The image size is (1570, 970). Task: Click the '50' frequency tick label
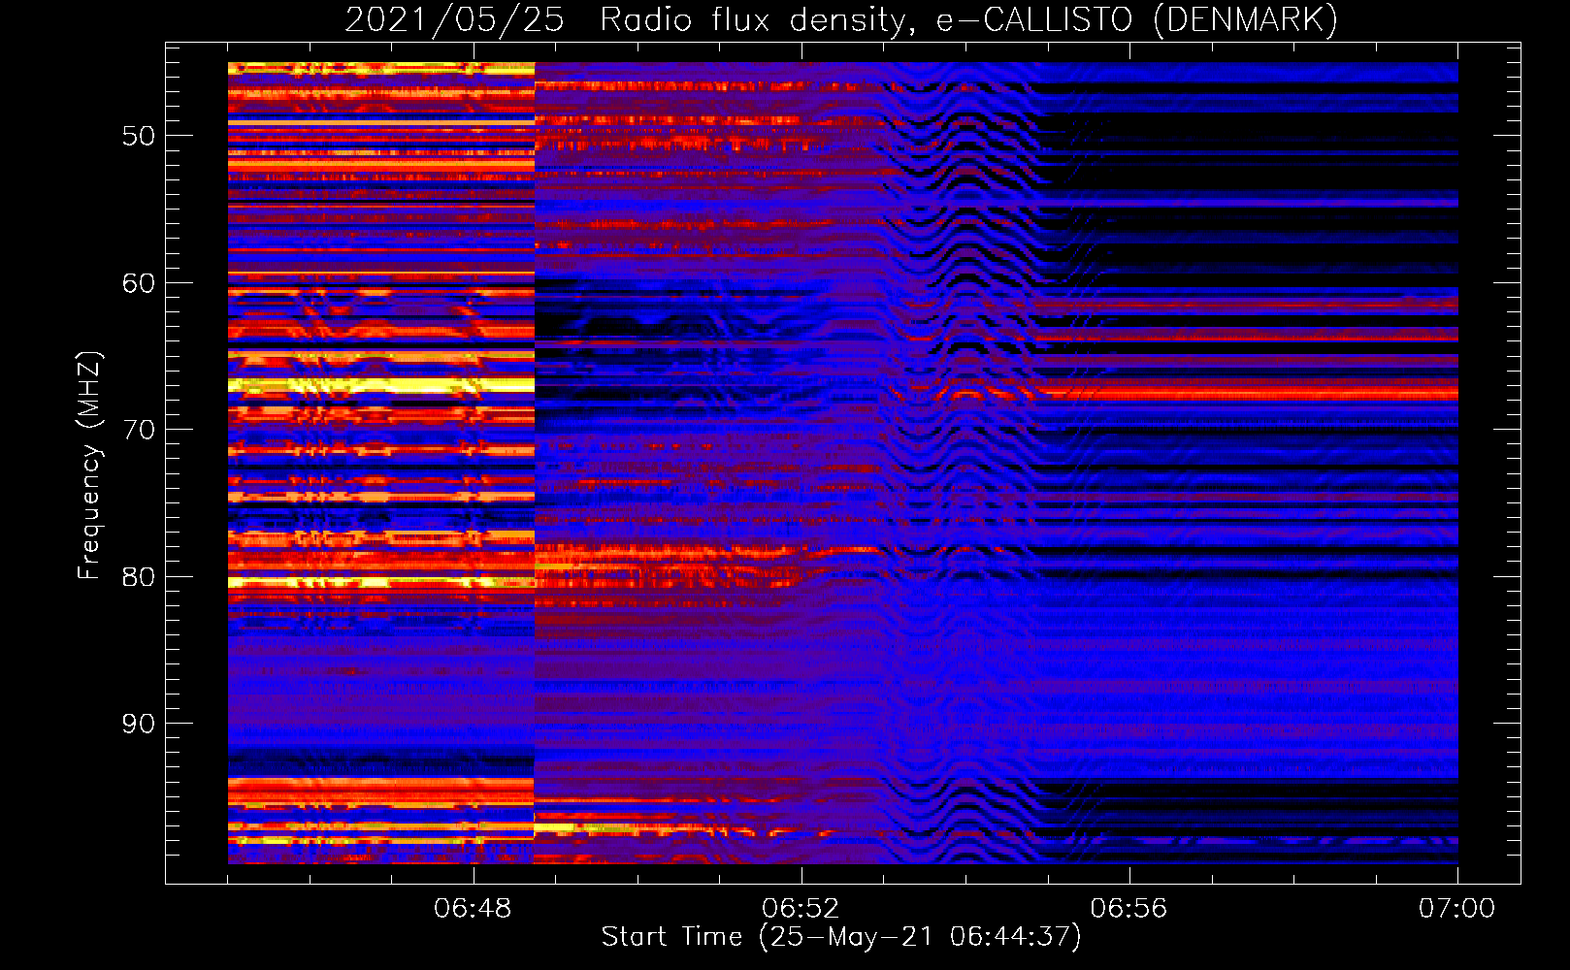pos(139,136)
